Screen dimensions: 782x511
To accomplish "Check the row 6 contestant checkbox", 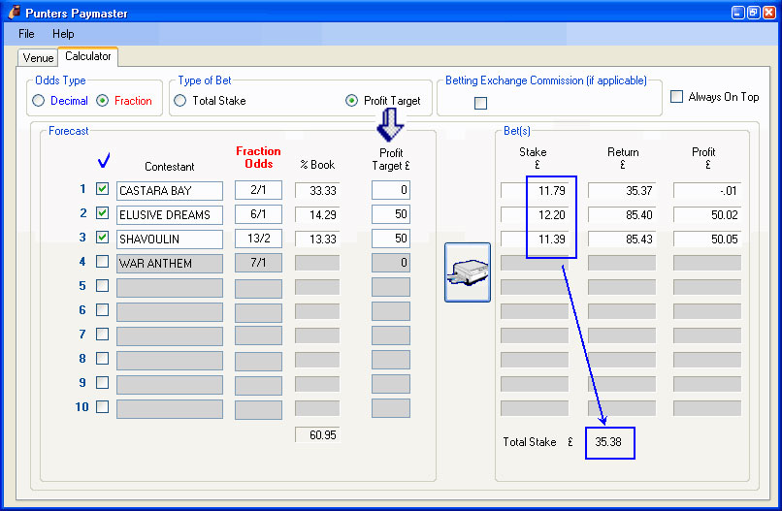I will tap(102, 309).
